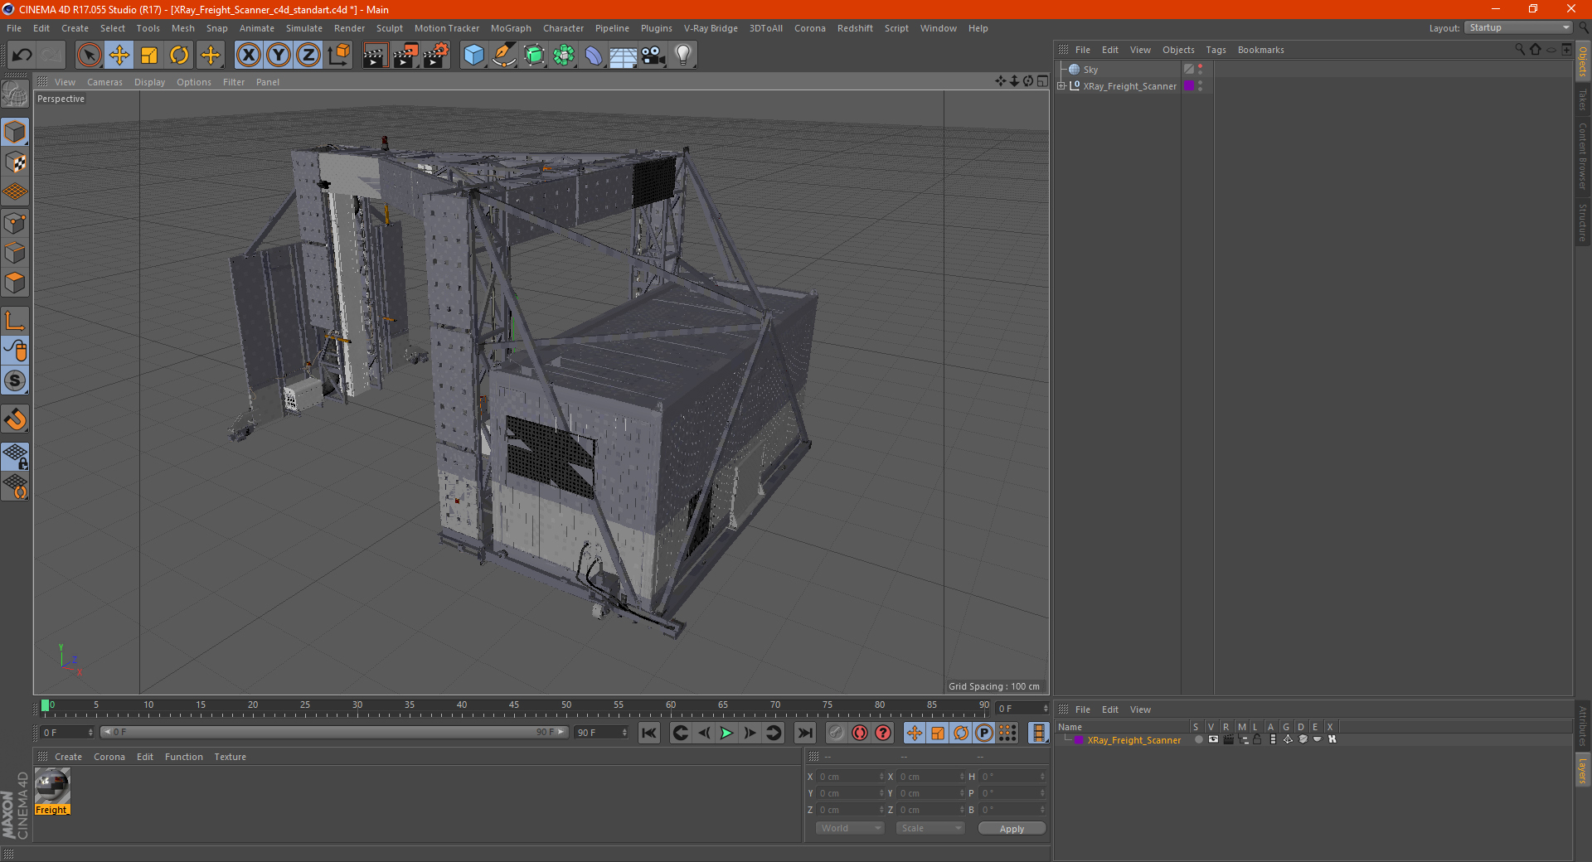Open the Layout dropdown showing Startup
Viewport: 1592px width, 862px height.
click(1519, 28)
